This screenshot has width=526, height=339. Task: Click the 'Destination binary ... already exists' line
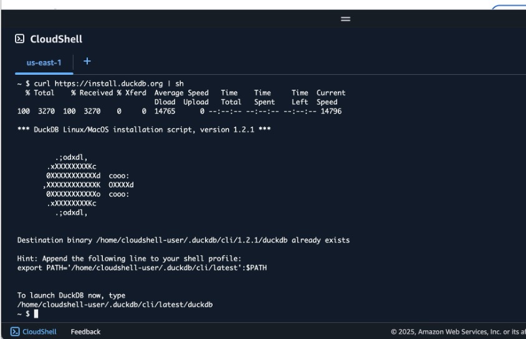tap(183, 240)
